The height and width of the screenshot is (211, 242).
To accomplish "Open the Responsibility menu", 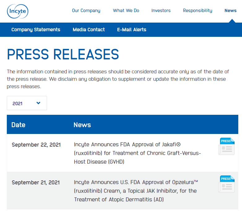I will coord(197,11).
